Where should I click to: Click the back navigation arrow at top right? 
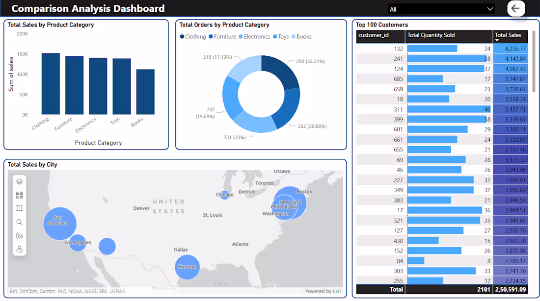[516, 8]
